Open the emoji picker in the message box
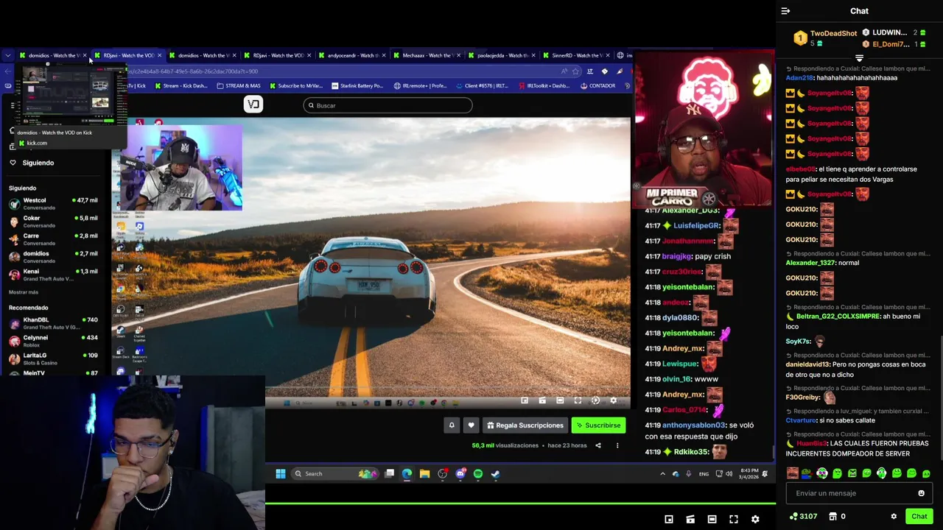This screenshot has width=943, height=530. click(x=921, y=493)
